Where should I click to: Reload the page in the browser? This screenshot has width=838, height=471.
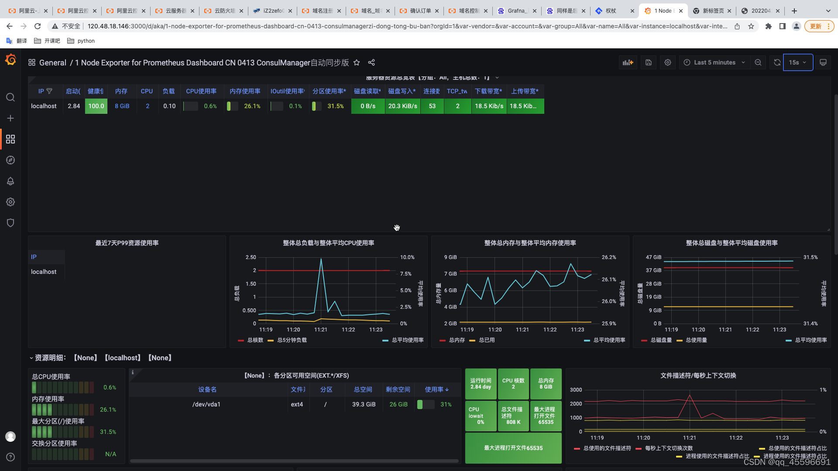point(38,26)
